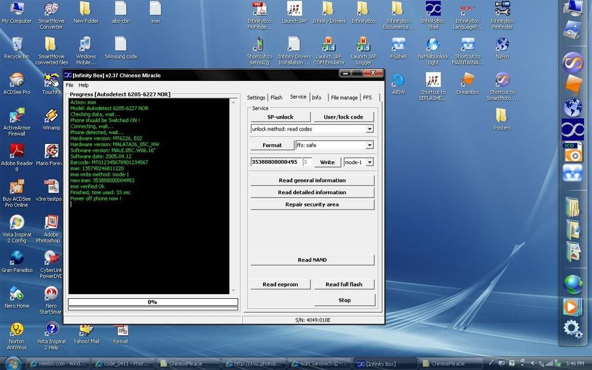The height and width of the screenshot is (370, 592).
Task: Open the abs-cbn text file icon
Action: (121, 13)
